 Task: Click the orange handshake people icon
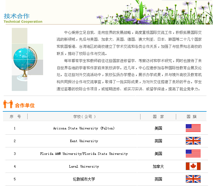(x=8, y=104)
